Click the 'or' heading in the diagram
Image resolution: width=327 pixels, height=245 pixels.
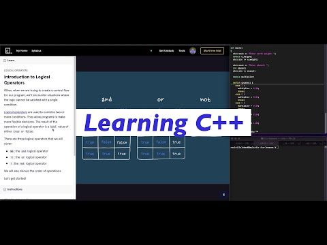click(161, 99)
